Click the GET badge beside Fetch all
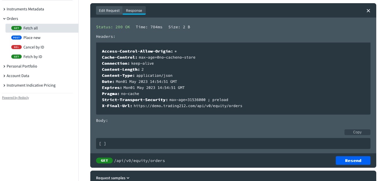This screenshot has width=378, height=181. coord(16,28)
